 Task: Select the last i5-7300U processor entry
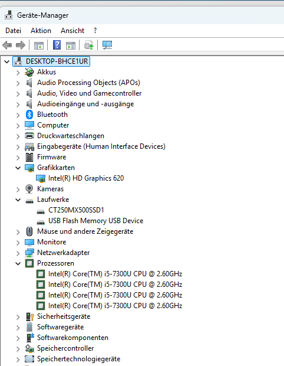pyautogui.click(x=115, y=306)
